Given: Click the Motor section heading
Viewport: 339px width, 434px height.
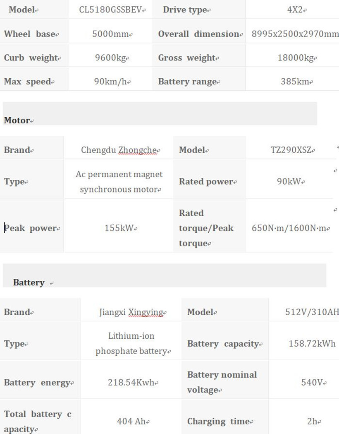Looking at the screenshot, I should tap(17, 121).
